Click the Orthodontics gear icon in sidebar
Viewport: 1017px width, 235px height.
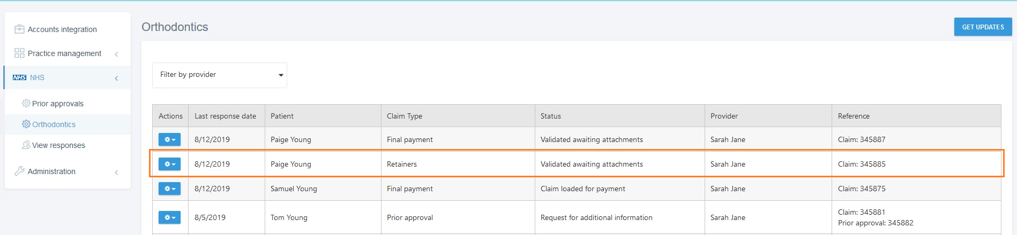point(26,124)
